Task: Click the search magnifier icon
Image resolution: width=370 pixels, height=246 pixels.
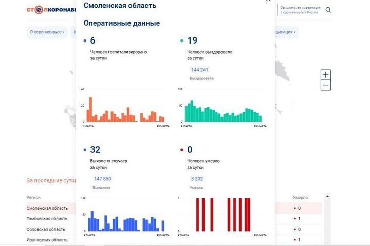Action: pos(328,10)
